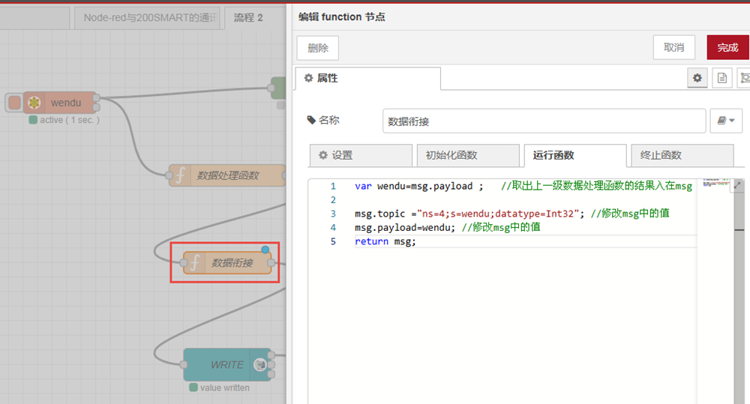Click the WRITE node OPC UA icon

[259, 365]
